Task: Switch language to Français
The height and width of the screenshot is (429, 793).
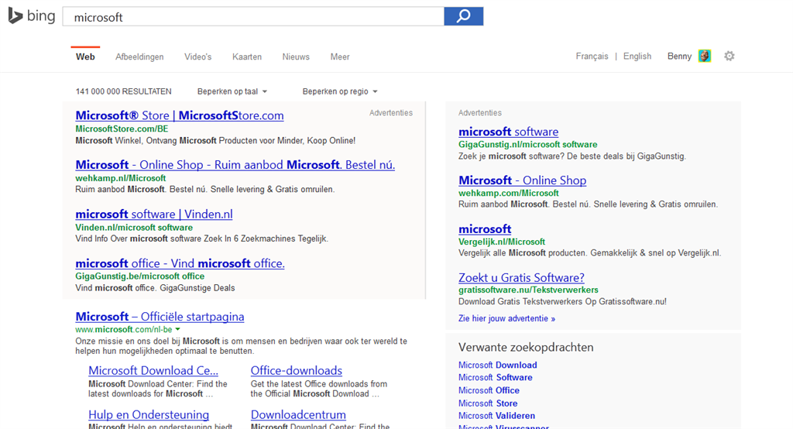Action: [x=592, y=57]
